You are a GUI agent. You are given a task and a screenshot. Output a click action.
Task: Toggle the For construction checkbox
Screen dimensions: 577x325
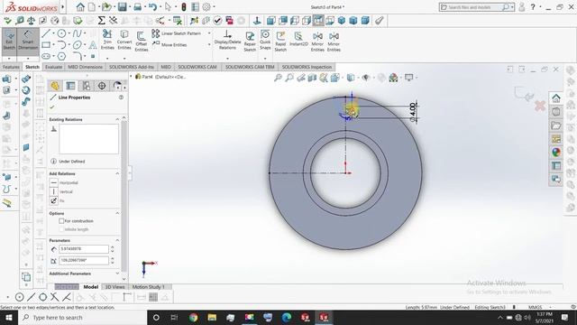(x=61, y=220)
